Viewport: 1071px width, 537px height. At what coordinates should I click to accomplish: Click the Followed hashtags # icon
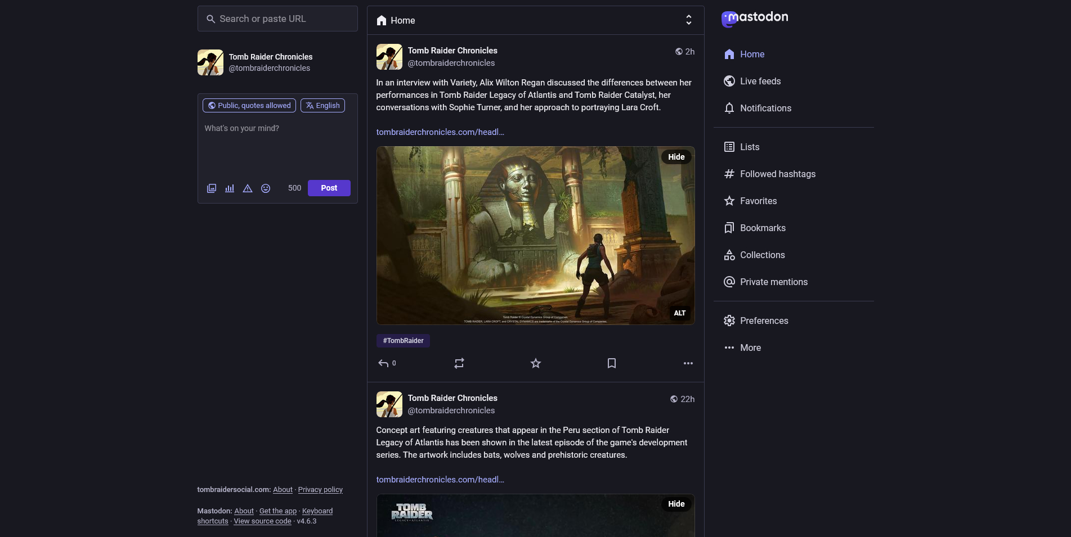(729, 174)
